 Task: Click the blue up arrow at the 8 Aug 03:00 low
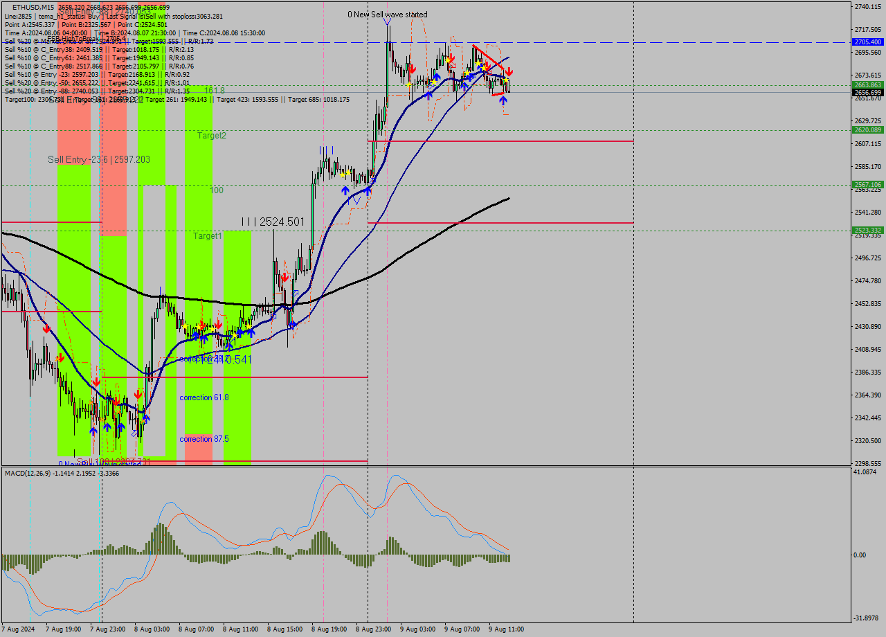point(145,420)
